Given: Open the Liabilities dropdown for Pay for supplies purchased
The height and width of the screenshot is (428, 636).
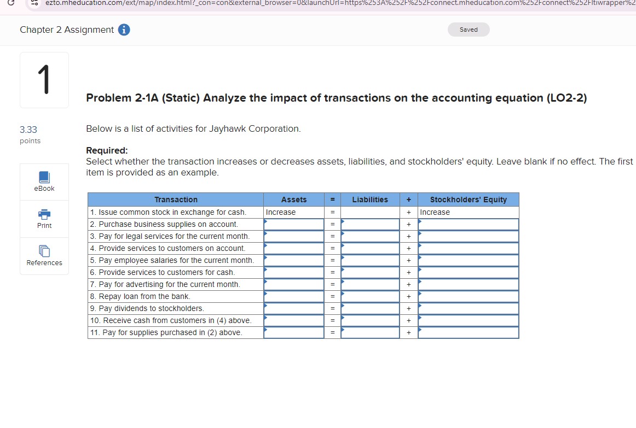Looking at the screenshot, I should 370,332.
